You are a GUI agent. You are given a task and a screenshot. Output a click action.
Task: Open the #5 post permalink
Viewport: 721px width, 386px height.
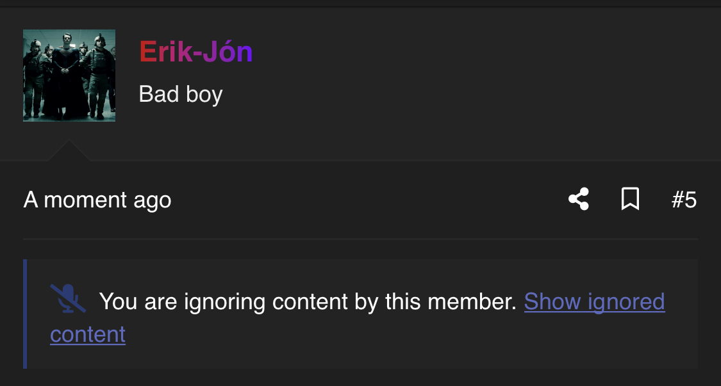(x=684, y=200)
